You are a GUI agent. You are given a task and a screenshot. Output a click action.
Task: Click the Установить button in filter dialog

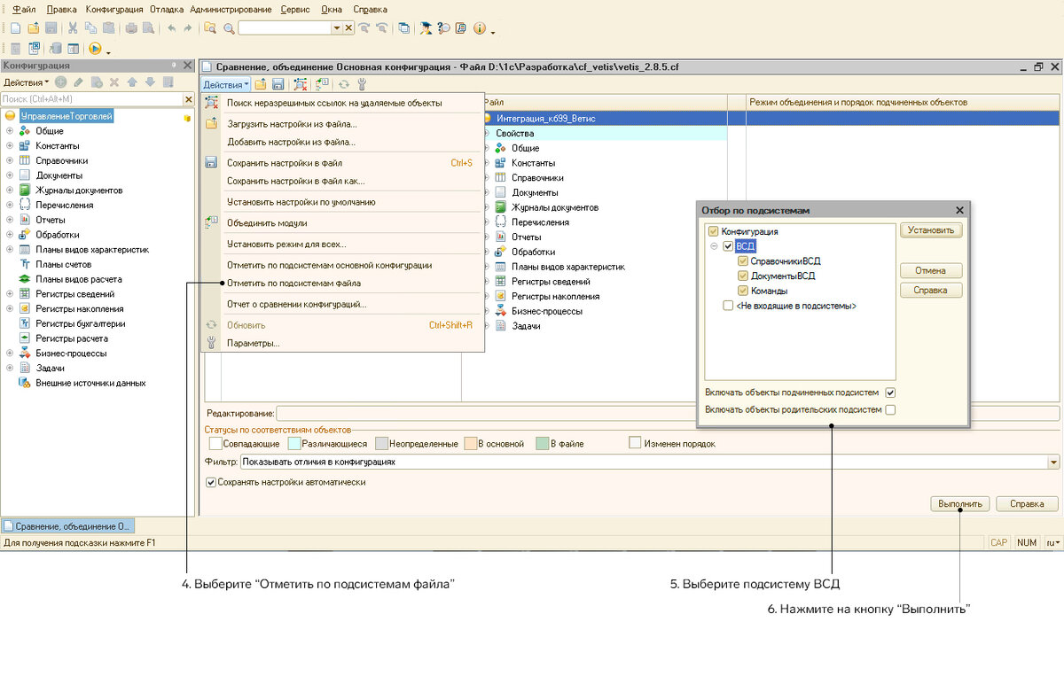931,230
